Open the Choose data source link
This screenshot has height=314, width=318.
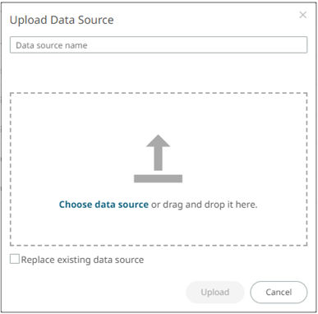(104, 205)
